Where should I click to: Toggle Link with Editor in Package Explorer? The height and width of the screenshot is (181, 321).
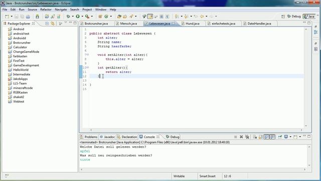[x=53, y=24]
